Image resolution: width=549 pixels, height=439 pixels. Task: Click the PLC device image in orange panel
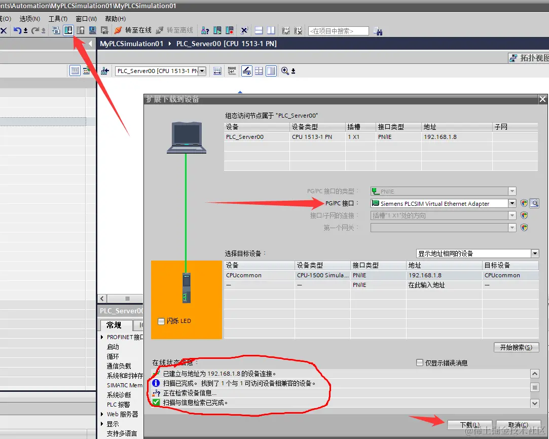click(186, 288)
